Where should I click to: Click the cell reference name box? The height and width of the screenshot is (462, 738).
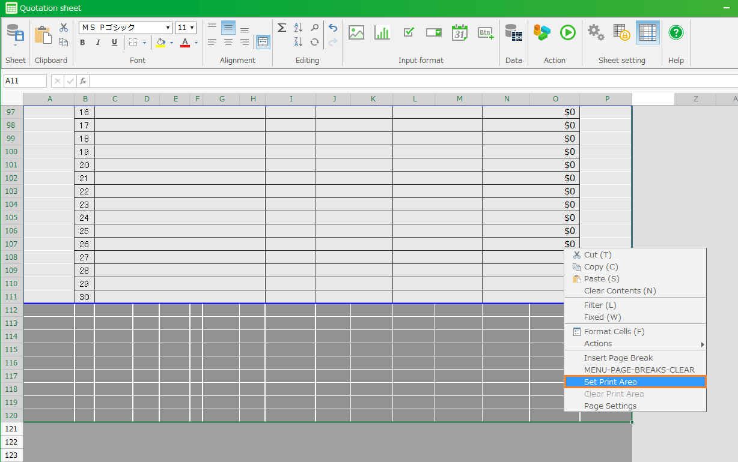pos(25,81)
